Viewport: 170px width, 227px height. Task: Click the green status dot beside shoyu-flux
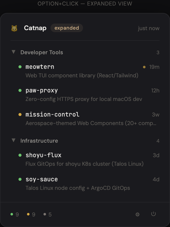coord(20,155)
